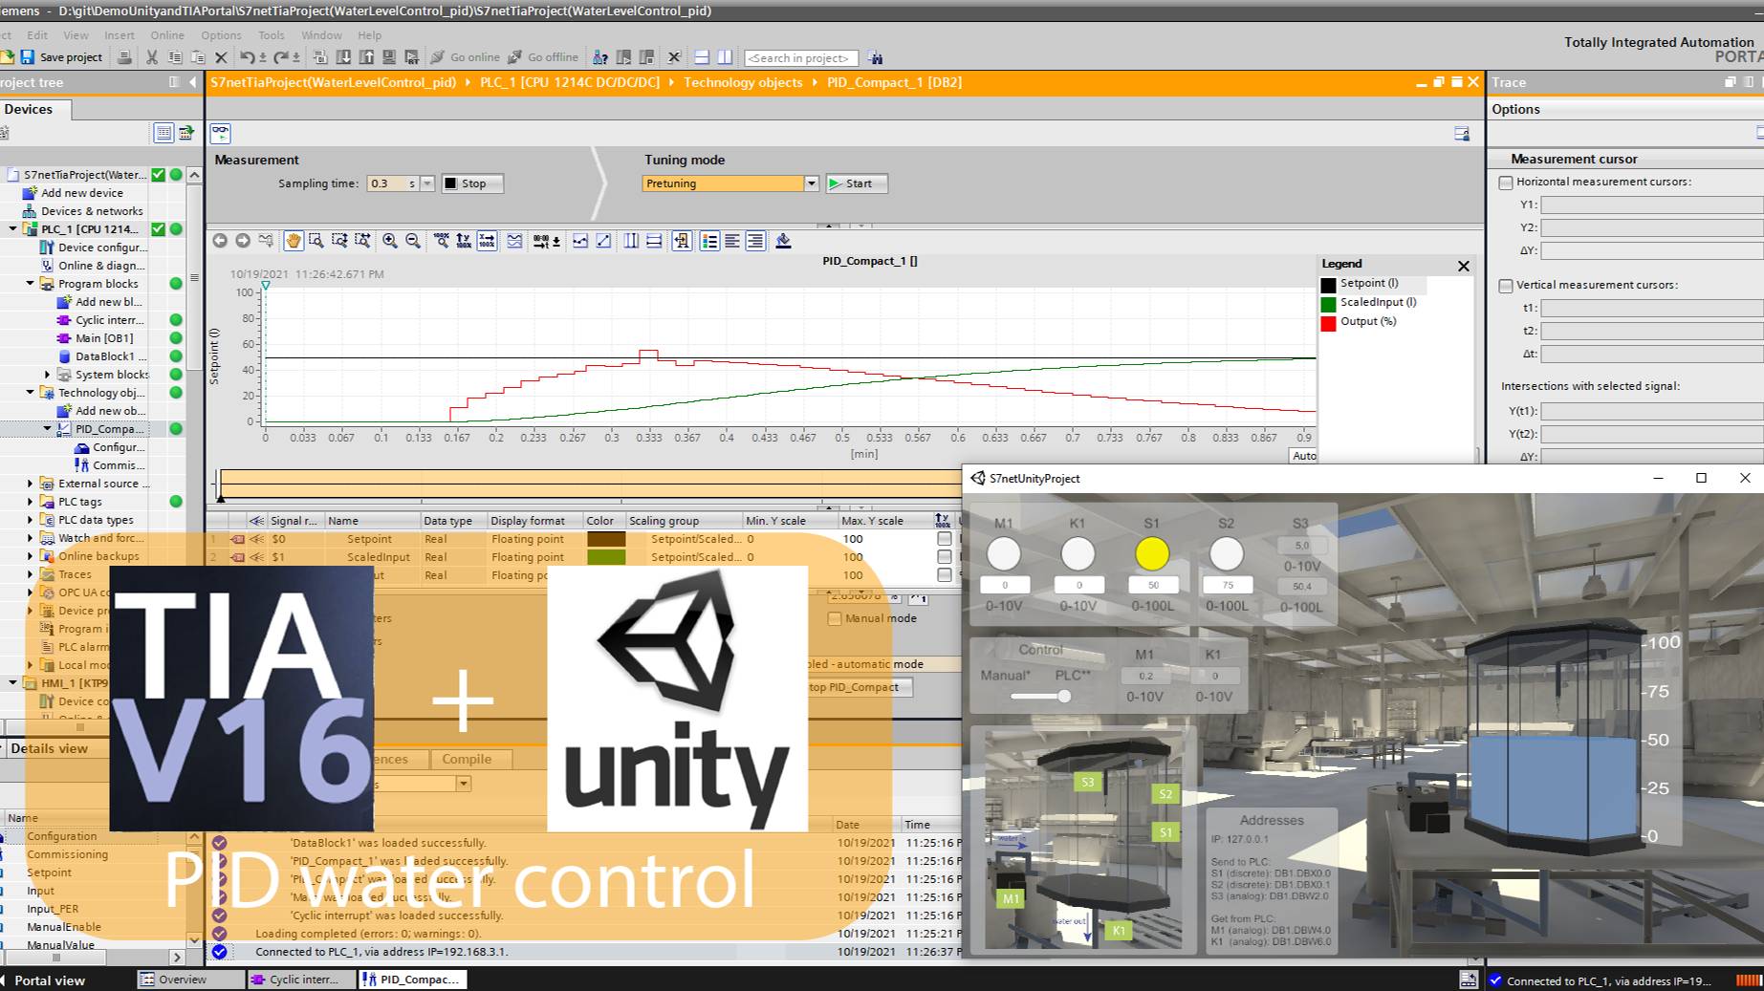Viewport: 1764px width, 991px height.
Task: Click the monitoring glasses icon above Measurement
Action: pyautogui.click(x=221, y=133)
